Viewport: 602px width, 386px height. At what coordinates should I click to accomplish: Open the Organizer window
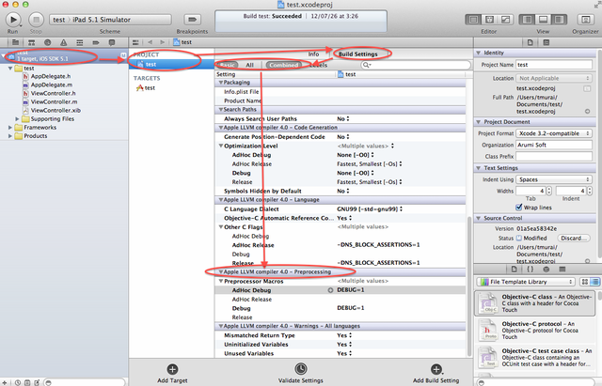coord(585,19)
